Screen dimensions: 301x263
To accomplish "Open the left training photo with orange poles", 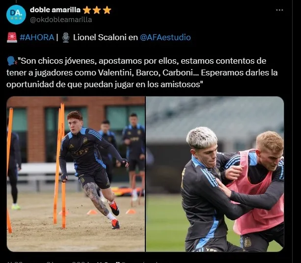I will click(x=76, y=174).
